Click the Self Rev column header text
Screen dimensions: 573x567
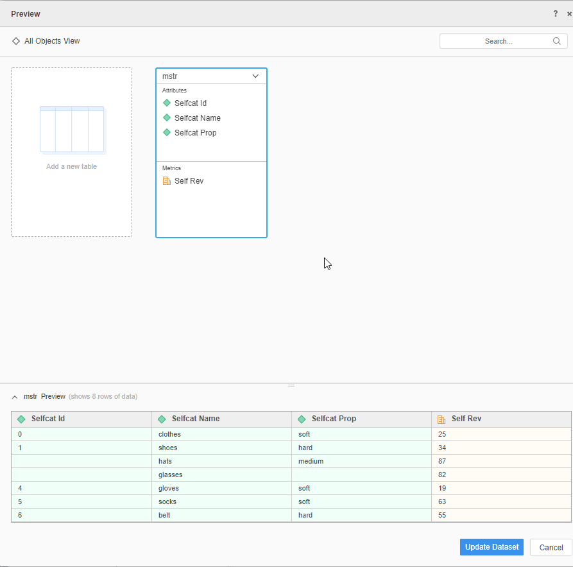[466, 419]
